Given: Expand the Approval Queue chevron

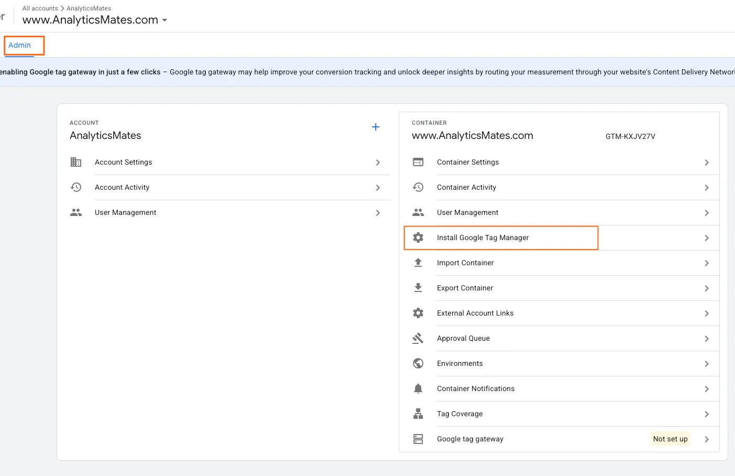Looking at the screenshot, I should pyautogui.click(x=707, y=339).
